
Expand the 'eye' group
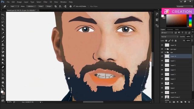click(165, 52)
